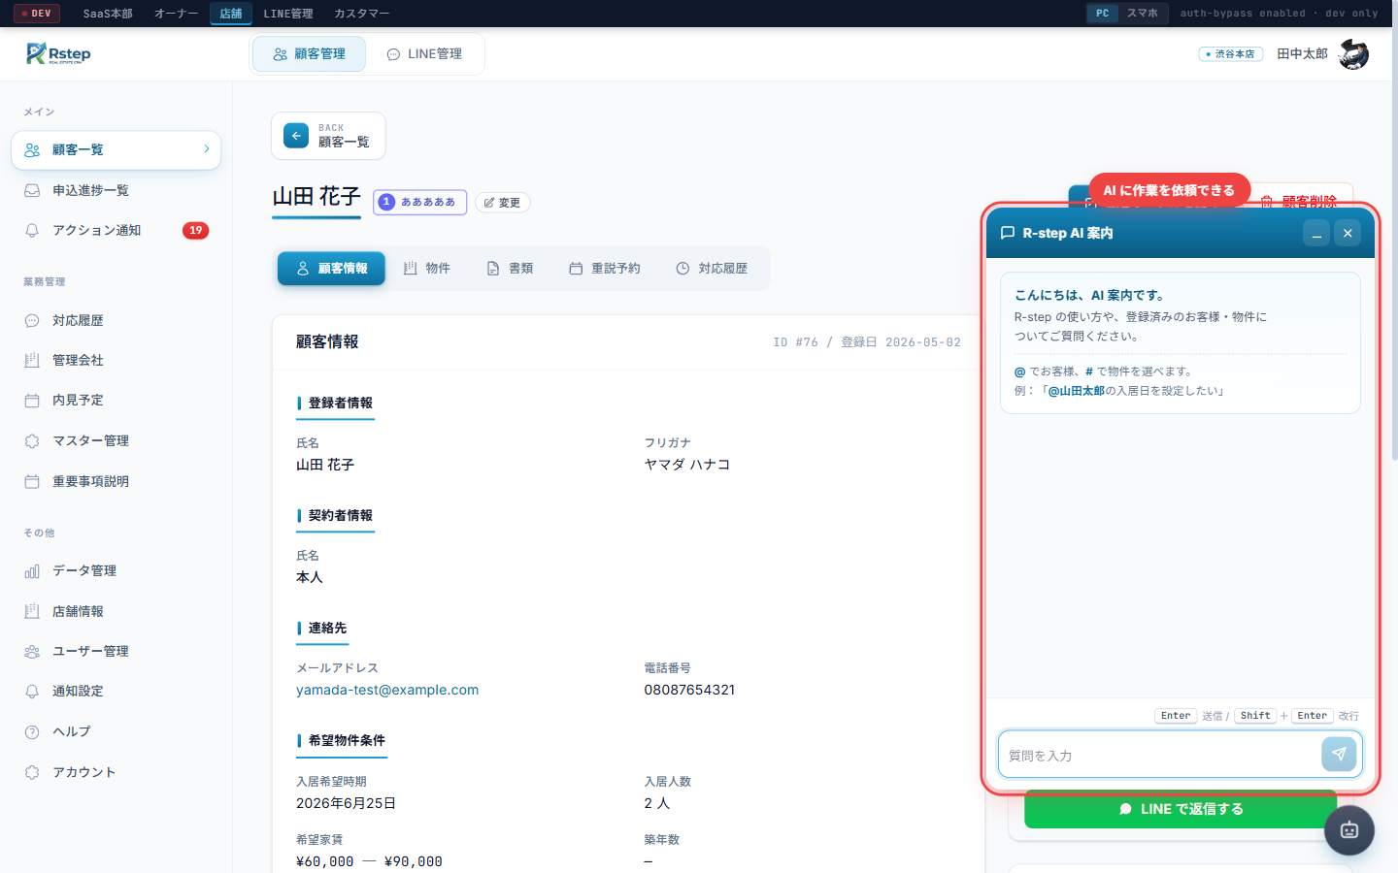Focus the 質問を入力 chat input
Screen dimensions: 1398x873
1159,755
